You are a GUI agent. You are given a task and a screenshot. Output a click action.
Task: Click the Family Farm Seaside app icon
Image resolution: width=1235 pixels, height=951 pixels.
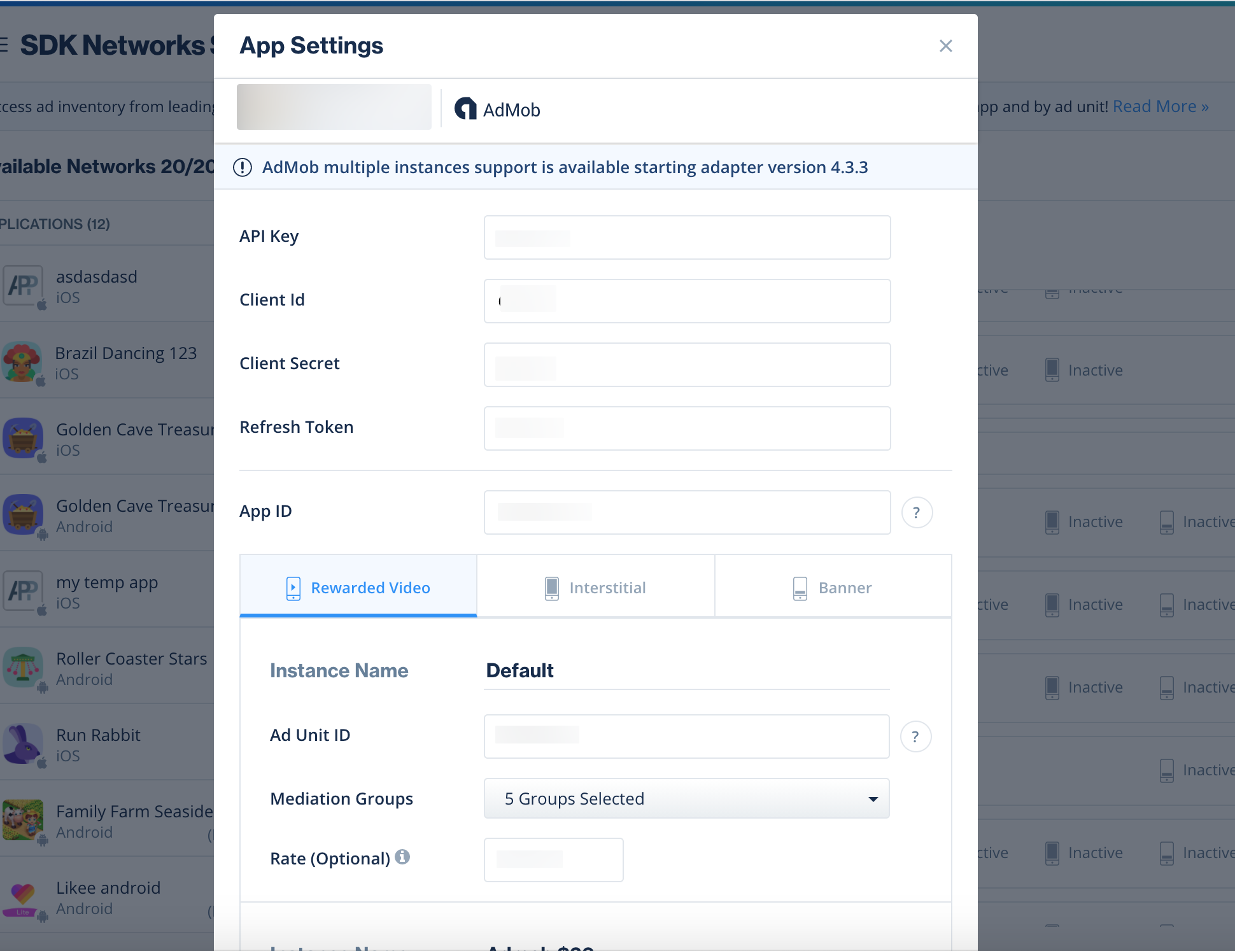(x=22, y=821)
